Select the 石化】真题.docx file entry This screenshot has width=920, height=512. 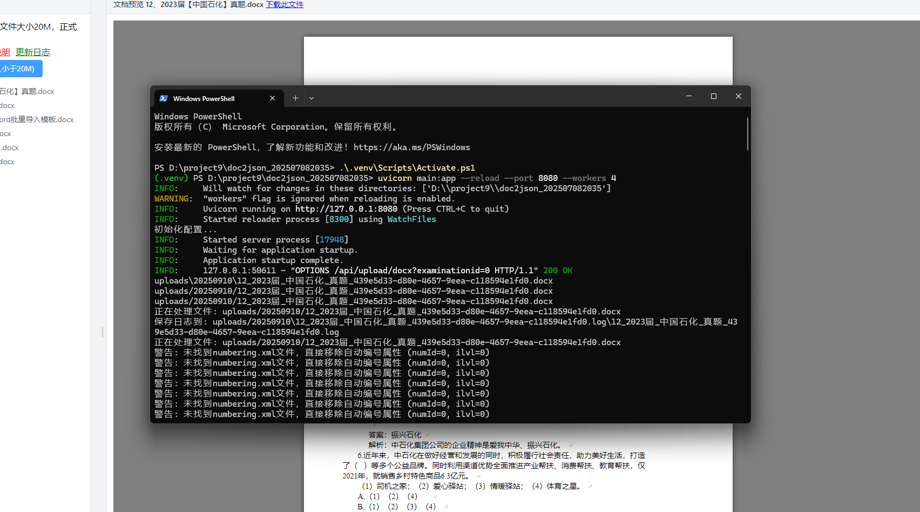(x=27, y=92)
